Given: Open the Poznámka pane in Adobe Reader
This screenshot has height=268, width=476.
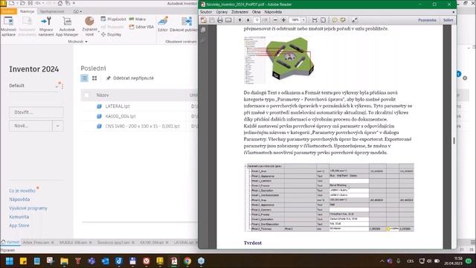Looking at the screenshot, I should click(x=427, y=20).
